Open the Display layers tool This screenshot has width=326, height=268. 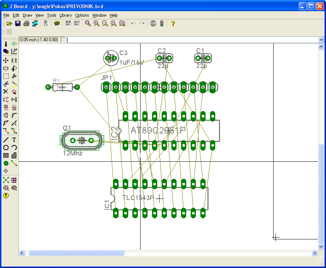6,51
